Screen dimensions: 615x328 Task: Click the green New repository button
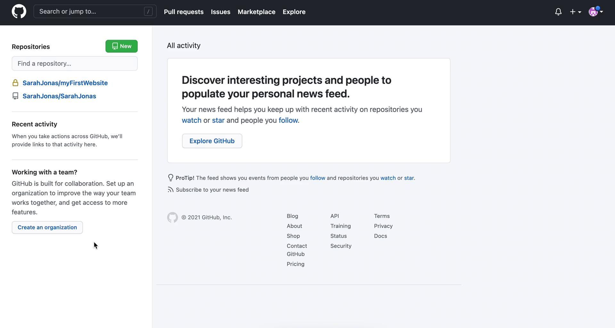[x=121, y=46]
